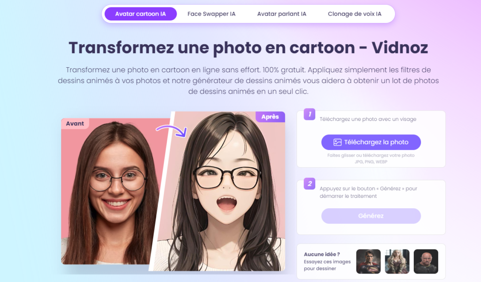Choose the Superman sample image
Image resolution: width=481 pixels, height=282 pixels.
point(368,261)
